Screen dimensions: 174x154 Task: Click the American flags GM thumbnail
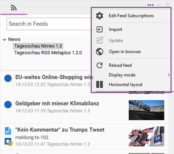pos(146,137)
